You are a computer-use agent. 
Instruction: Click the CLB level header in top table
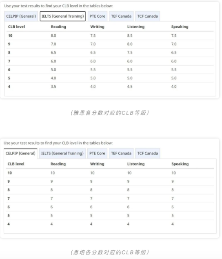16,27
